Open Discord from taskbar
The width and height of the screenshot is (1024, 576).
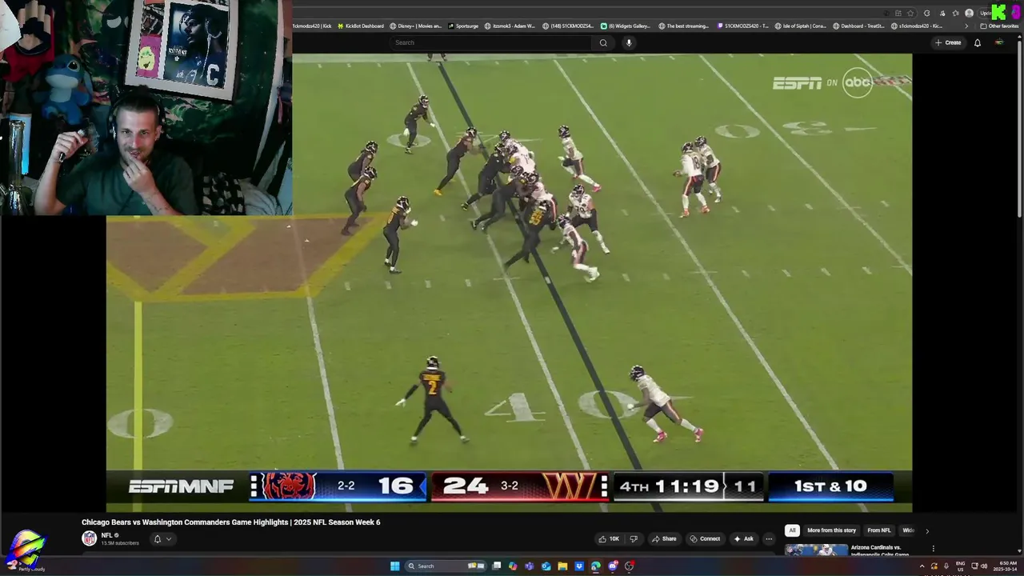pyautogui.click(x=613, y=566)
